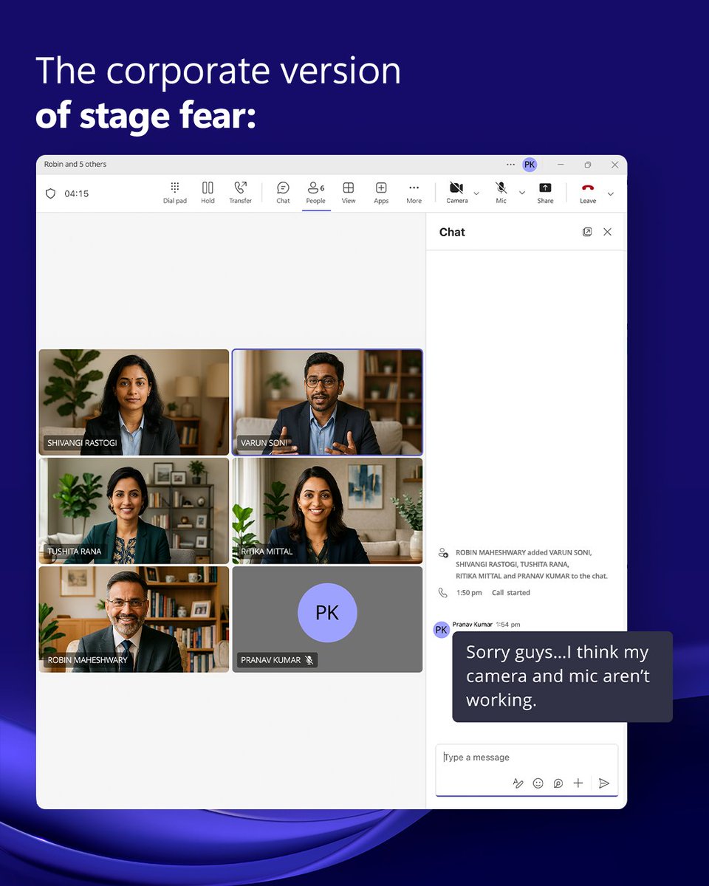Share your screen
The height and width of the screenshot is (886, 709).
pos(545,193)
